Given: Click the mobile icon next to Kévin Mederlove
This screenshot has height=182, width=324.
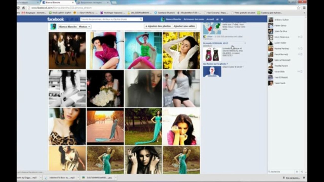Looking at the screenshot, I should [301, 37].
